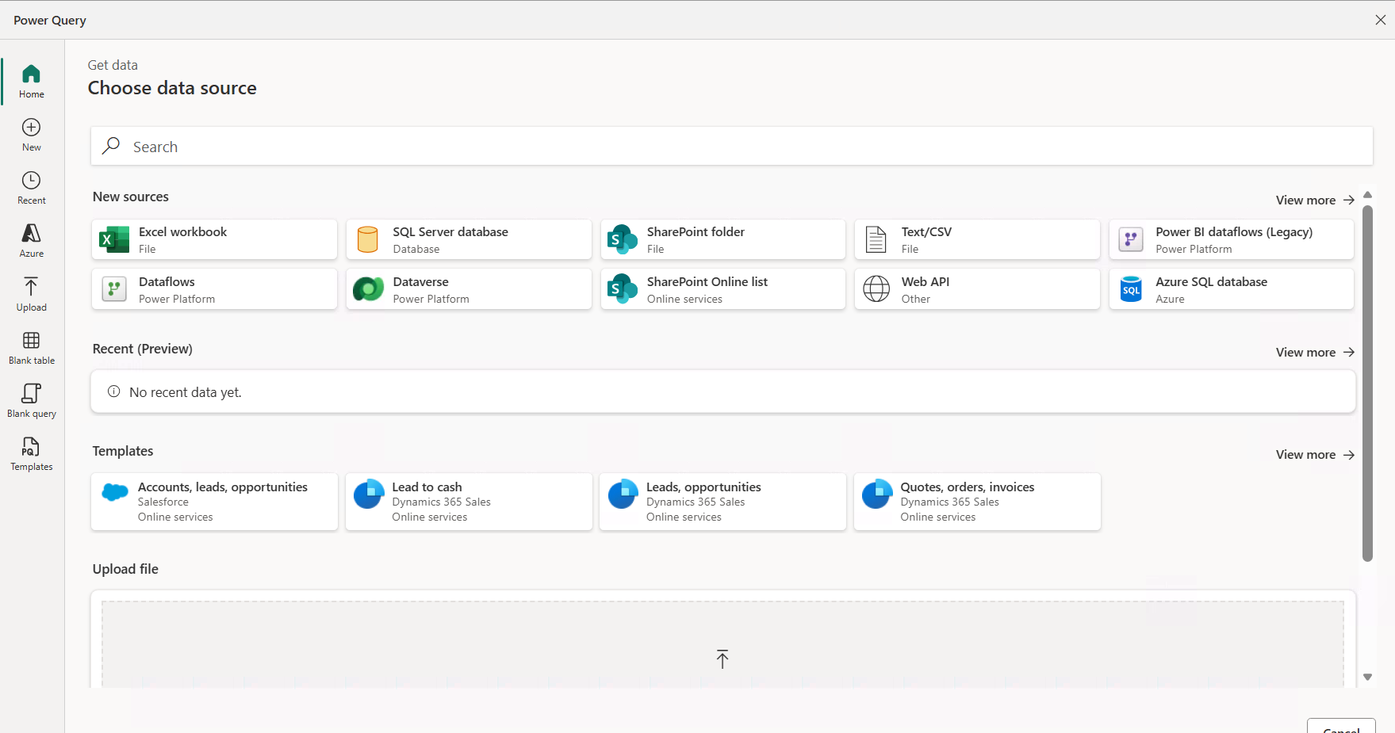Select the Text/CSV document icon

pos(876,239)
